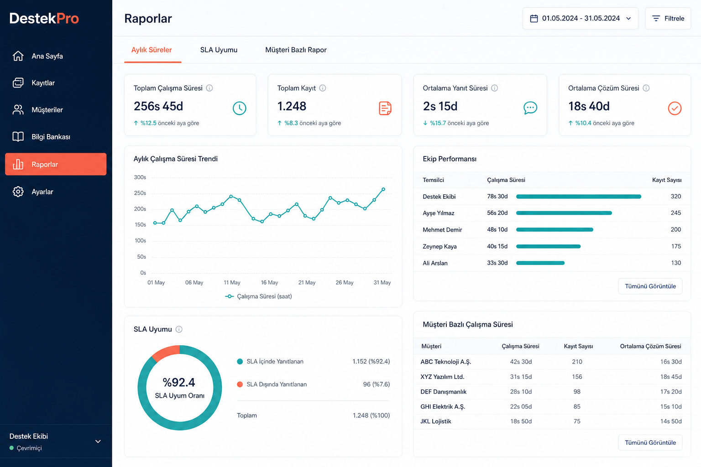Click Tümünü Görüntüle under Müşteri Bazlı Çalışma Süresi
The width and height of the screenshot is (701, 467).
(x=650, y=442)
